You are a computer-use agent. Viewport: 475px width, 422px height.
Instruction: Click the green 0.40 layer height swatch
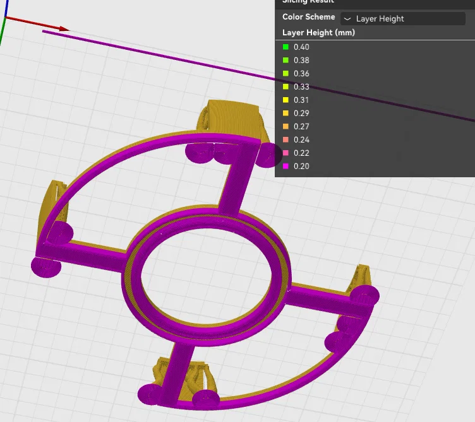pos(286,47)
